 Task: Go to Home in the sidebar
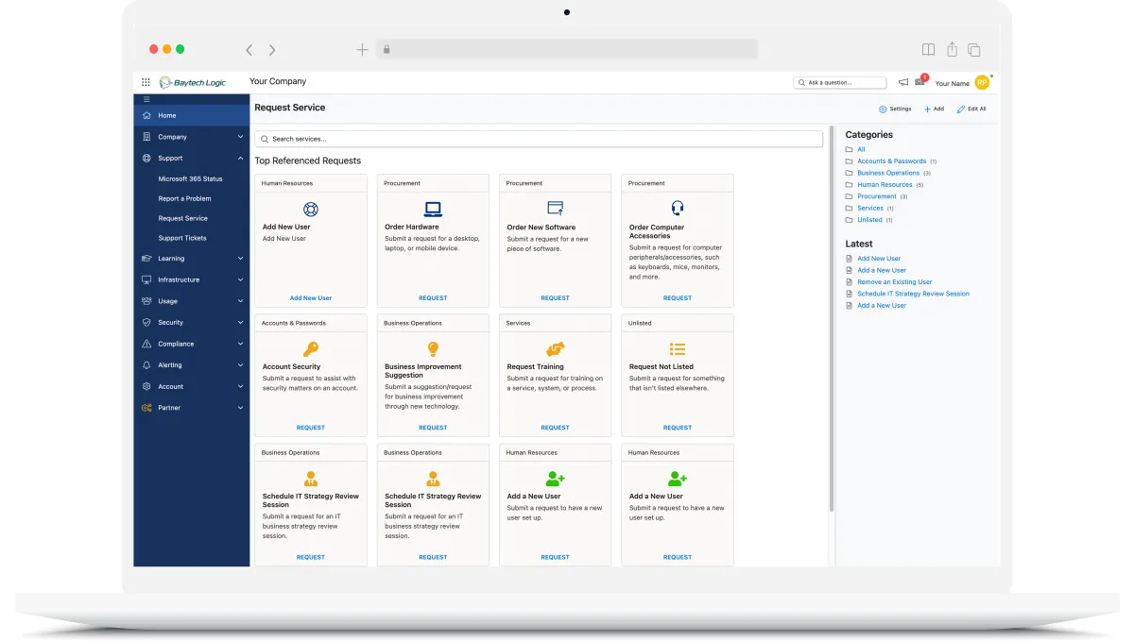[192, 115]
